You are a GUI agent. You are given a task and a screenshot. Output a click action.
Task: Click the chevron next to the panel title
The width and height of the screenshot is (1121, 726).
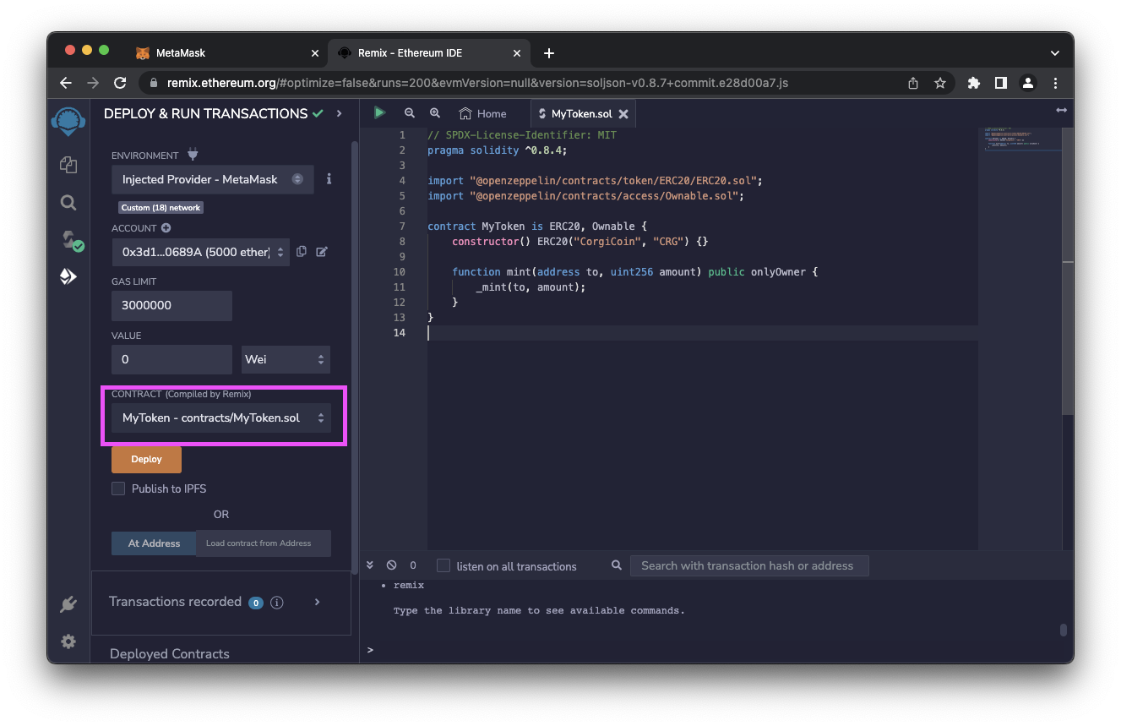pos(340,113)
